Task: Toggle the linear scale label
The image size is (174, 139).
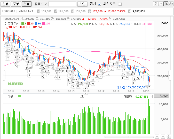Action: [x=164, y=23]
